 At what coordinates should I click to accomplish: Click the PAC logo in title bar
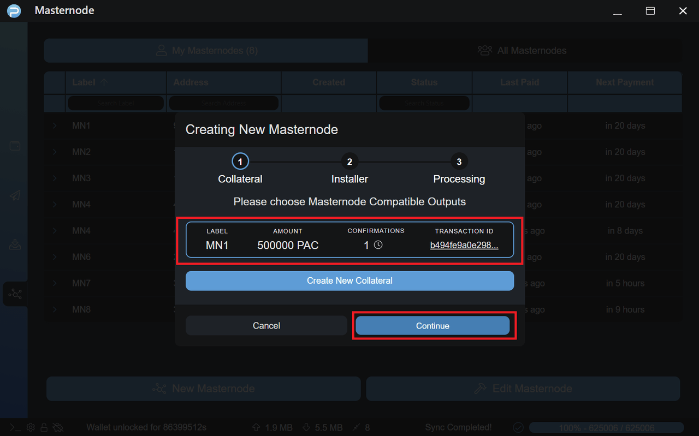pos(14,11)
